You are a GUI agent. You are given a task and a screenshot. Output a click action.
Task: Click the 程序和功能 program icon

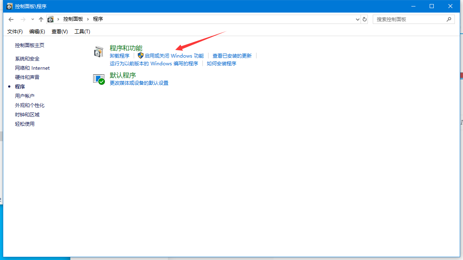pyautogui.click(x=99, y=52)
